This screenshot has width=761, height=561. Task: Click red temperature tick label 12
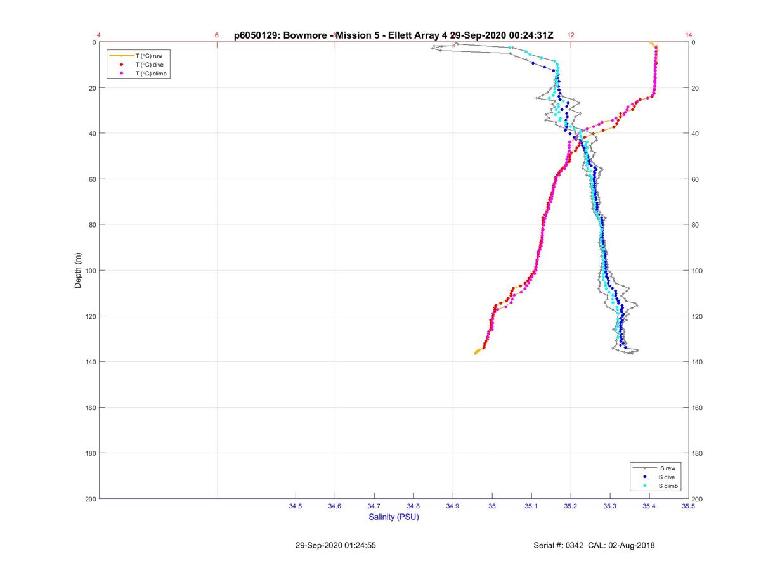point(571,35)
